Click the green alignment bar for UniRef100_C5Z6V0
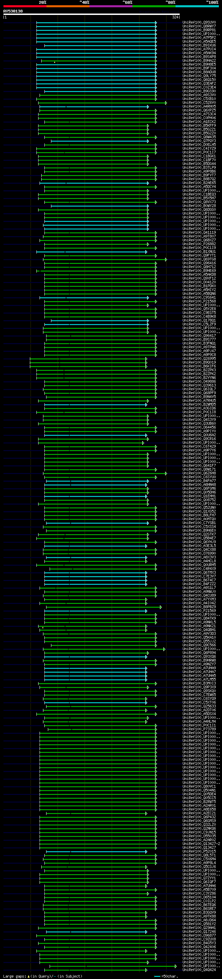222x979 pixels. pos(102,103)
